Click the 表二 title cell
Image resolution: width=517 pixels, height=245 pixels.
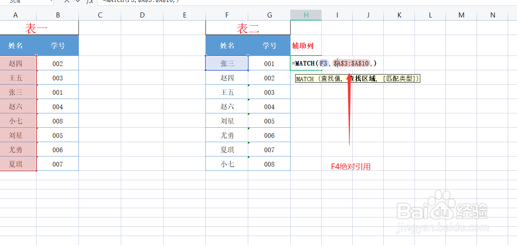tap(247, 27)
